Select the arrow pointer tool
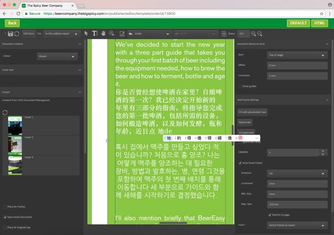 point(86,33)
